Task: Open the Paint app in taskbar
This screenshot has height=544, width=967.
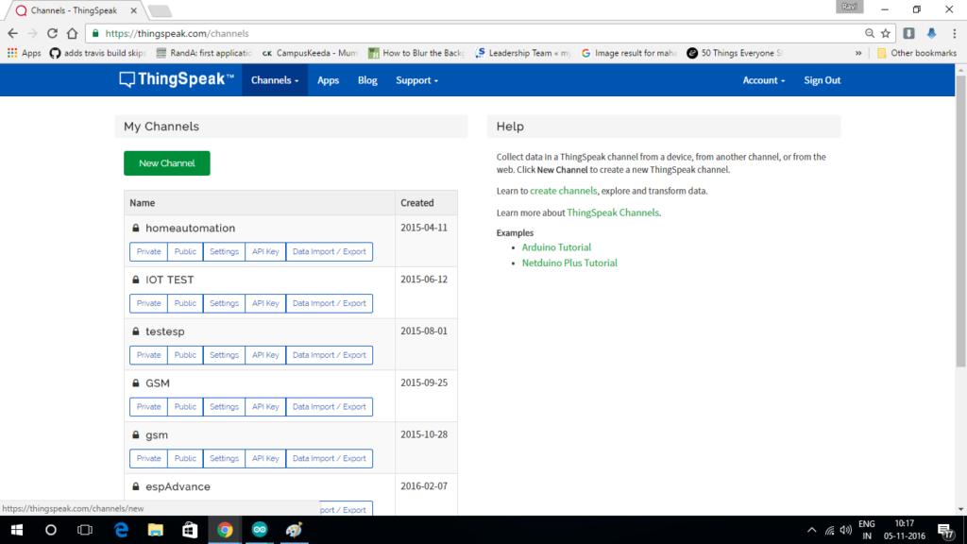Action: coord(295,530)
